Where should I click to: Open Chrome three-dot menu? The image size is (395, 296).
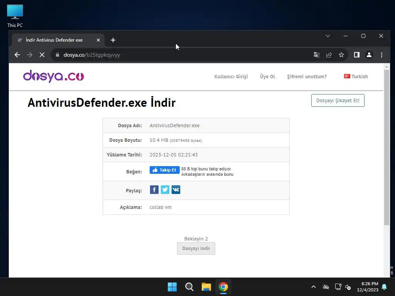[381, 55]
